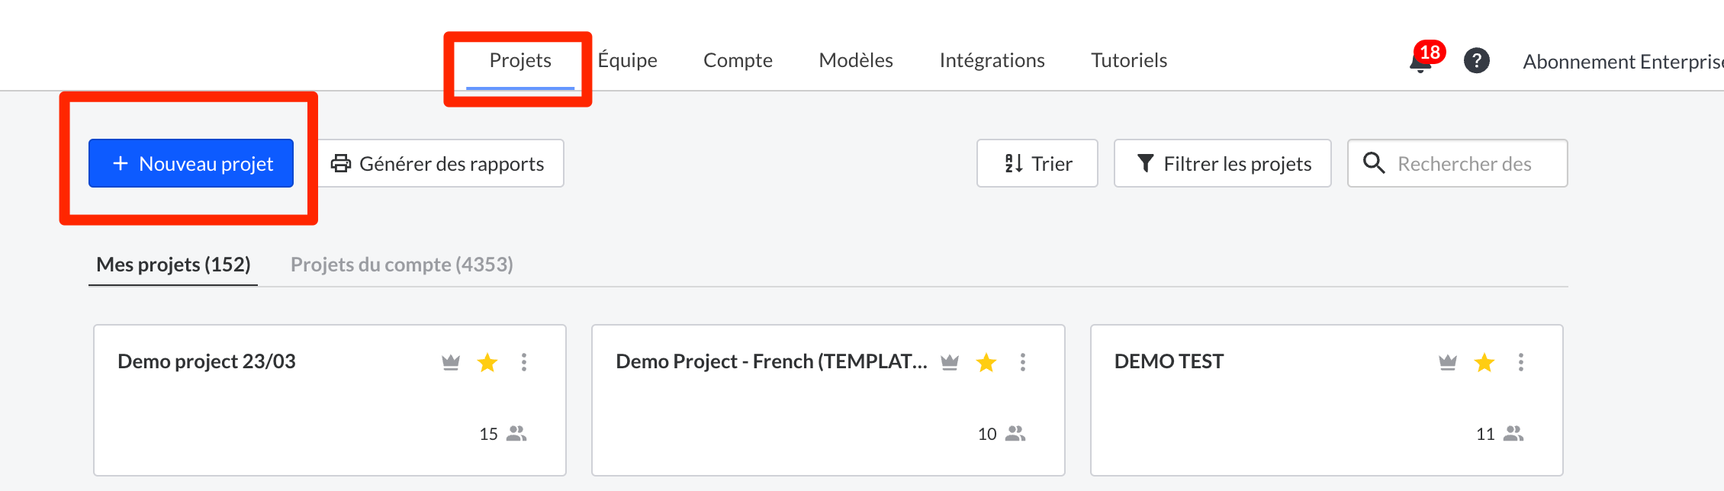Create a project with Nouveau projet button
This screenshot has width=1724, height=491.
[x=191, y=163]
